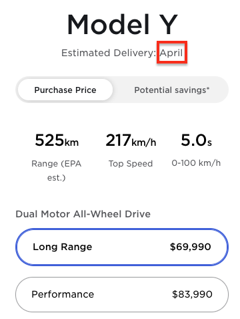This screenshot has height=319, width=240.
Task: Click the Model Y heading
Action: pyautogui.click(x=123, y=24)
